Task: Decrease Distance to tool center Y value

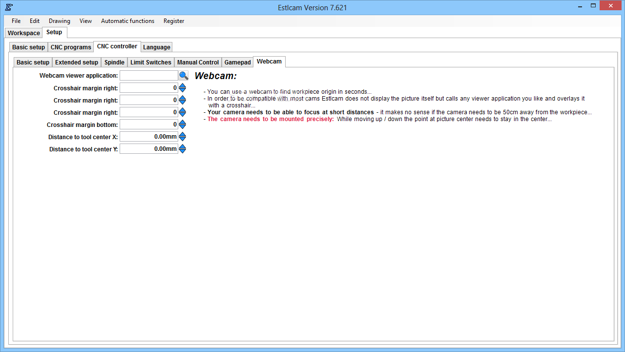Action: 182,151
